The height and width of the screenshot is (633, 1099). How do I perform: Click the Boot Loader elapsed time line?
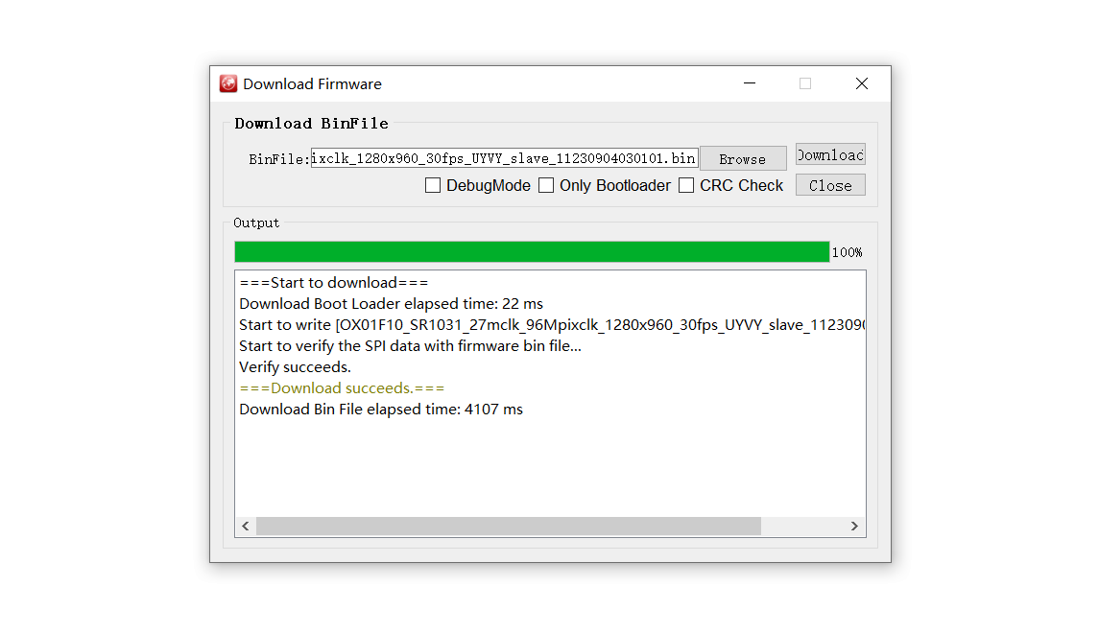pos(391,304)
